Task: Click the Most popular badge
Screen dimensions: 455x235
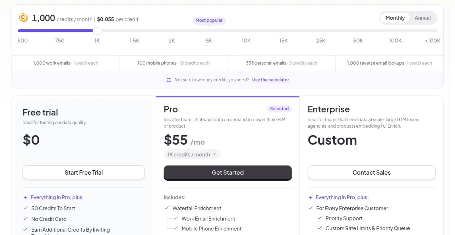Action: (209, 20)
